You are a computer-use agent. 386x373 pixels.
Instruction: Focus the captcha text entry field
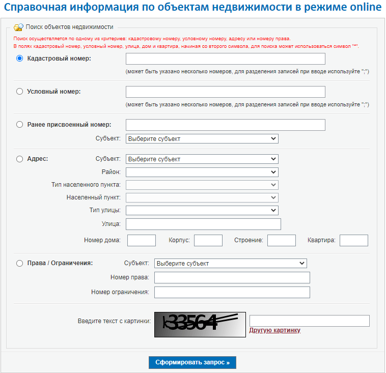pos(309,321)
